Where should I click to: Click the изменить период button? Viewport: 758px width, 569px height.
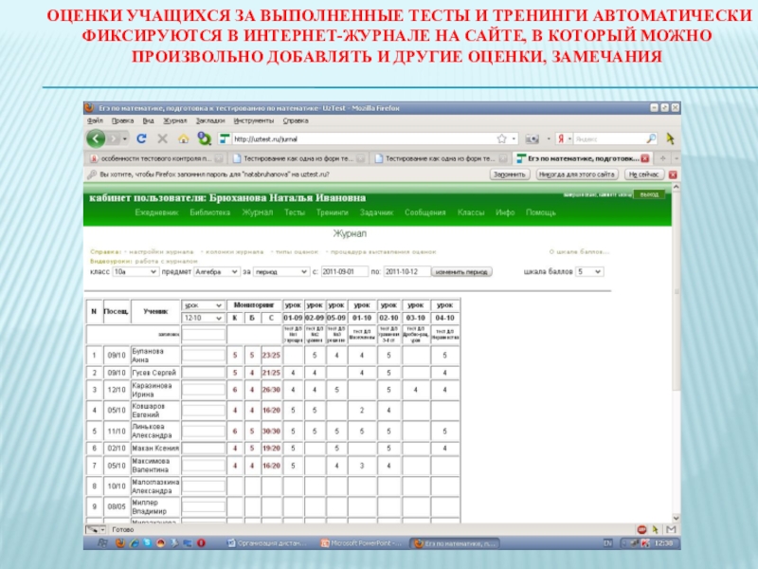(x=461, y=272)
